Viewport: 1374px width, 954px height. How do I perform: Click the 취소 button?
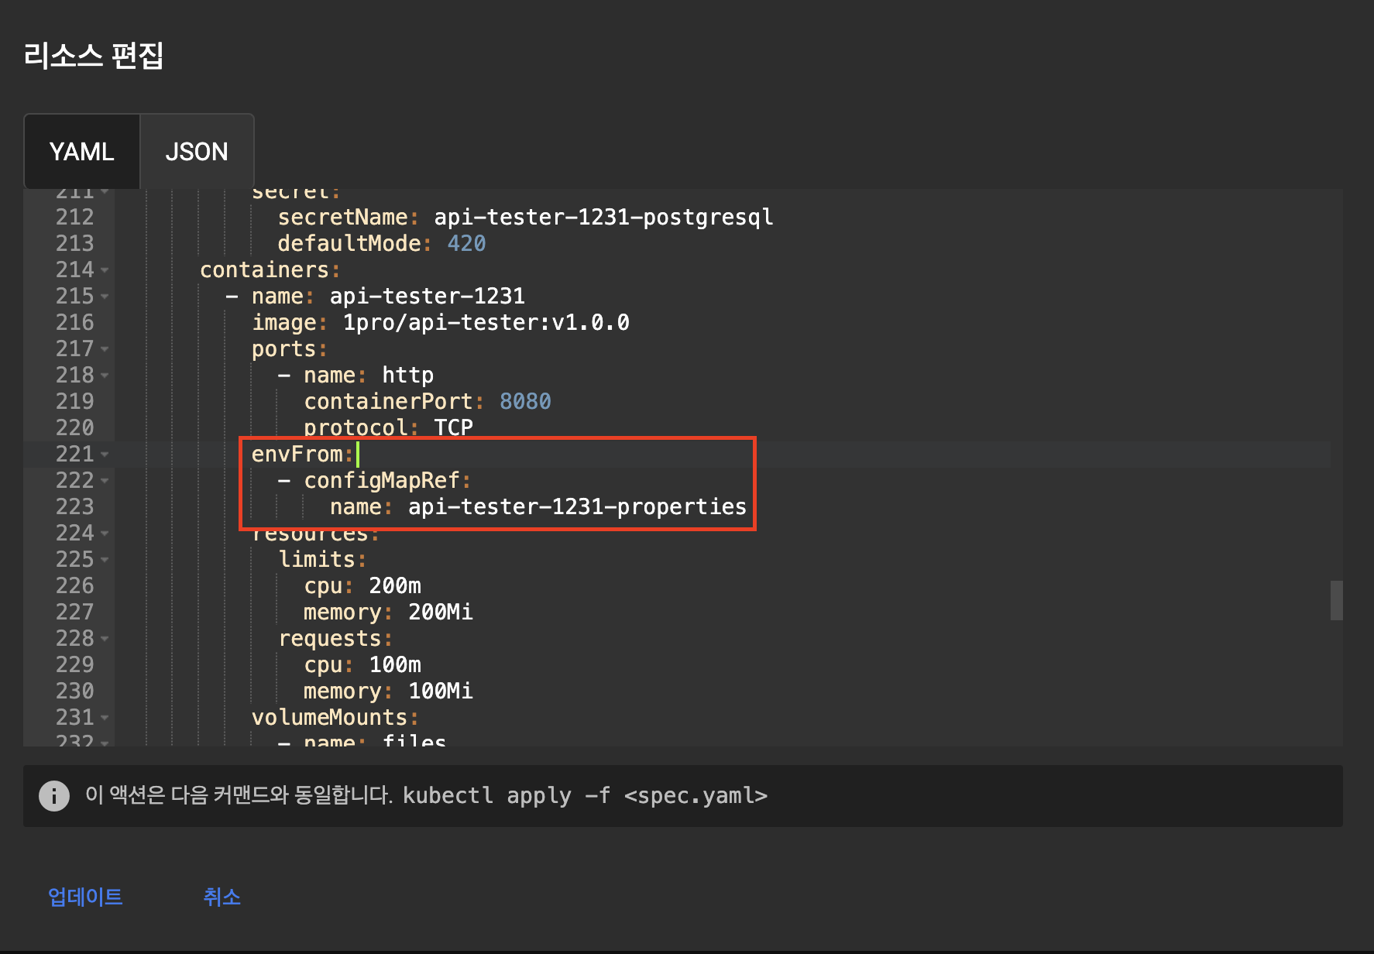[x=222, y=897]
